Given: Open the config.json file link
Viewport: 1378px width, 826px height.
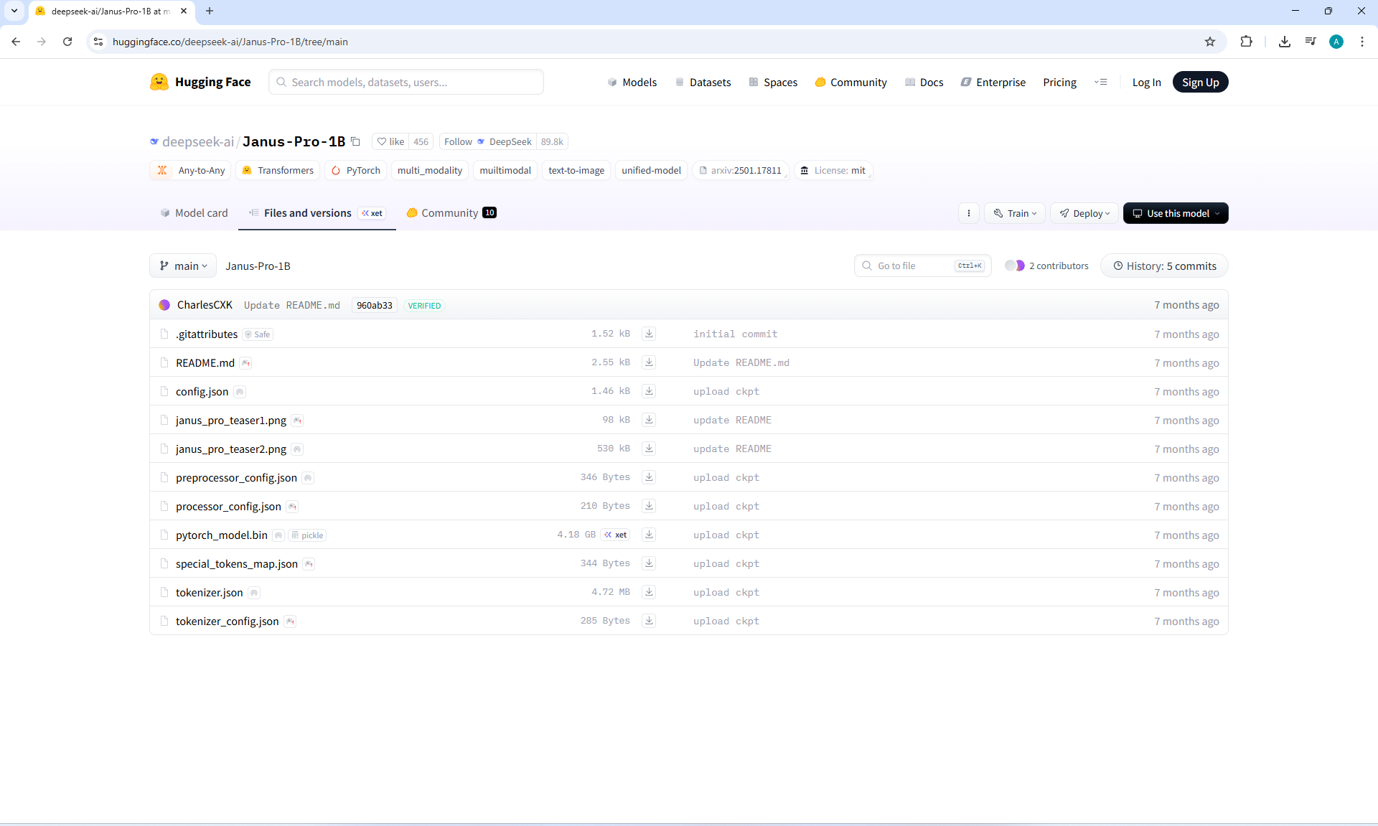Looking at the screenshot, I should click(x=202, y=392).
